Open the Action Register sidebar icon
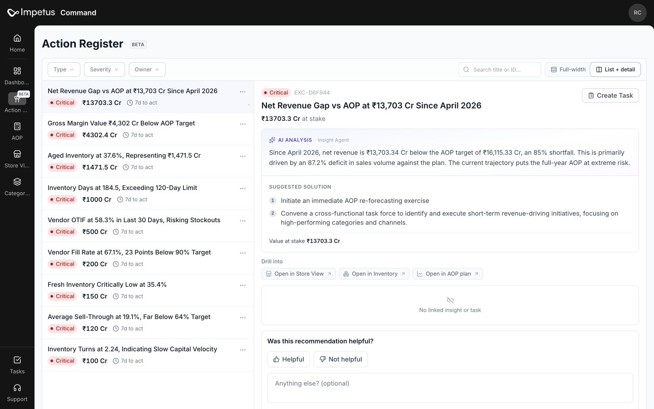The image size is (654, 409). tap(17, 99)
